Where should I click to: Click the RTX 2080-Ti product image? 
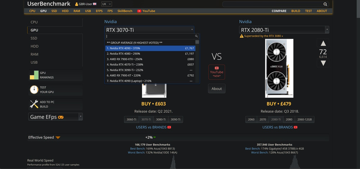pos(279,68)
